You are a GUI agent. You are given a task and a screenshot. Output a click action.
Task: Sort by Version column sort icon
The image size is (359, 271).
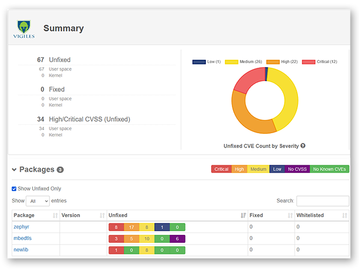(x=102, y=215)
